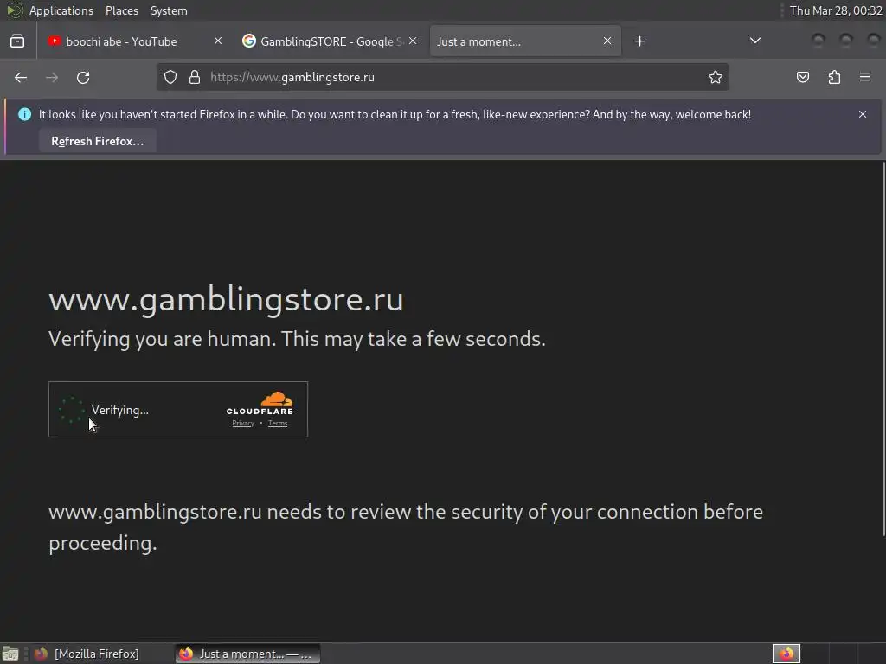Open Cloudflare Terms link

(278, 424)
